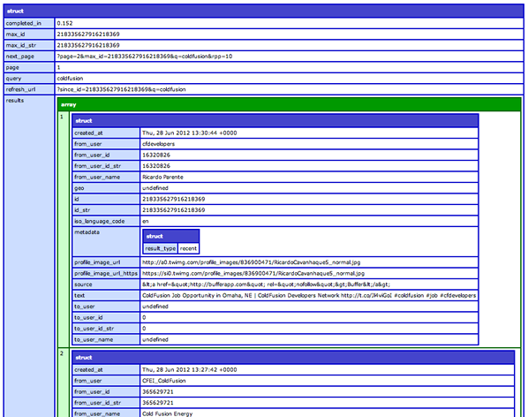Image resolution: width=528 pixels, height=417 pixels.
Task: Click the language value en
Action: [145, 221]
